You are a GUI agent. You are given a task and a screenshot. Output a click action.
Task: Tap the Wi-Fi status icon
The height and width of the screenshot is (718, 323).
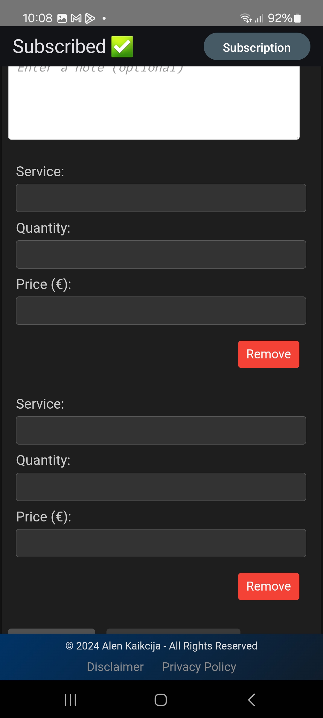click(x=246, y=19)
